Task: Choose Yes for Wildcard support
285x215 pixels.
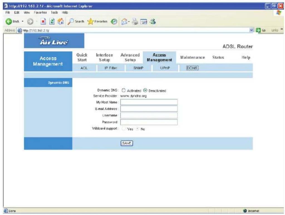Action: point(124,129)
